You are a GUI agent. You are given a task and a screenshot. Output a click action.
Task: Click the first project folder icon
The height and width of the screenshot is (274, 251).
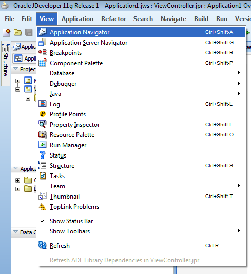click(x=28, y=81)
